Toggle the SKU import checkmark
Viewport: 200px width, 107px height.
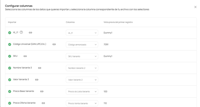(x=10, y=56)
